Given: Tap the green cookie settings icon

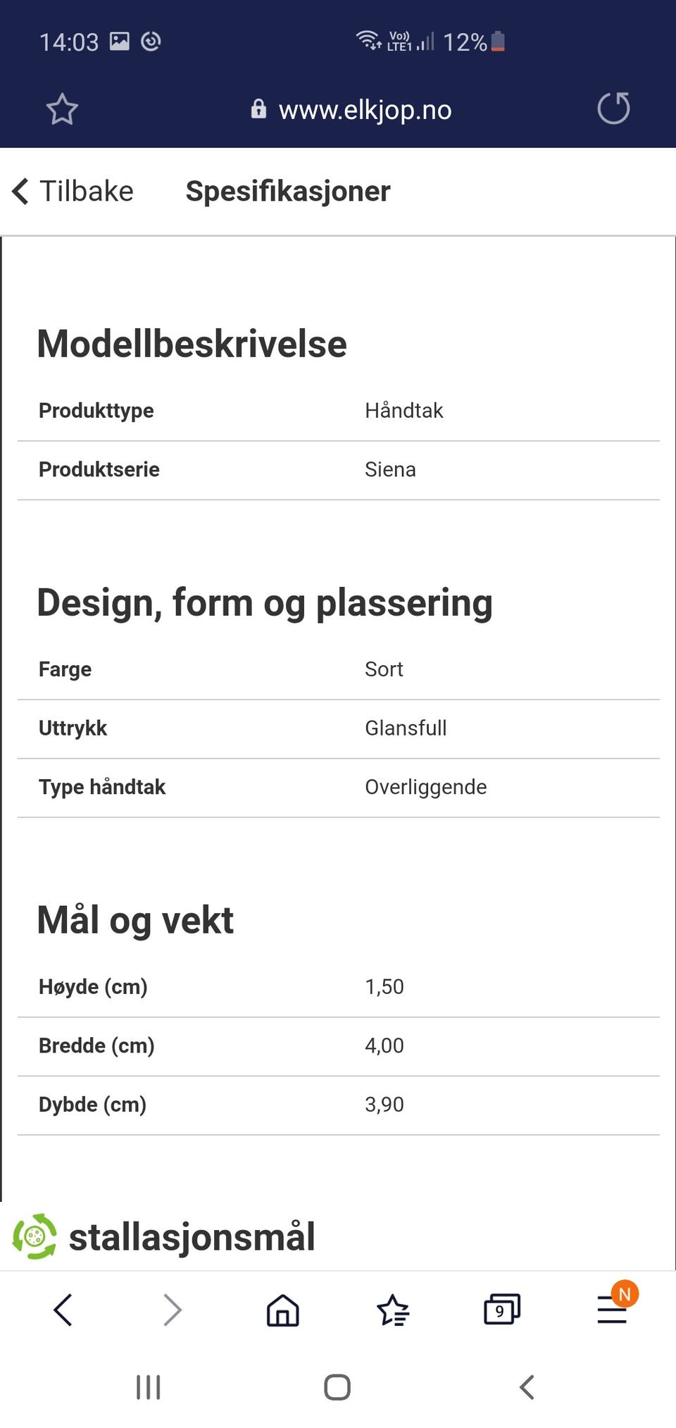Looking at the screenshot, I should tap(35, 1236).
